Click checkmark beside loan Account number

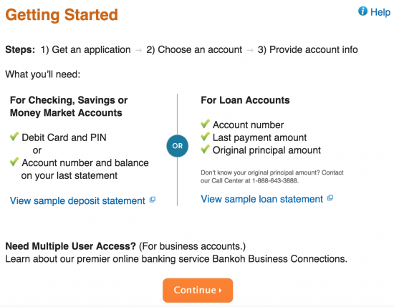(206, 124)
